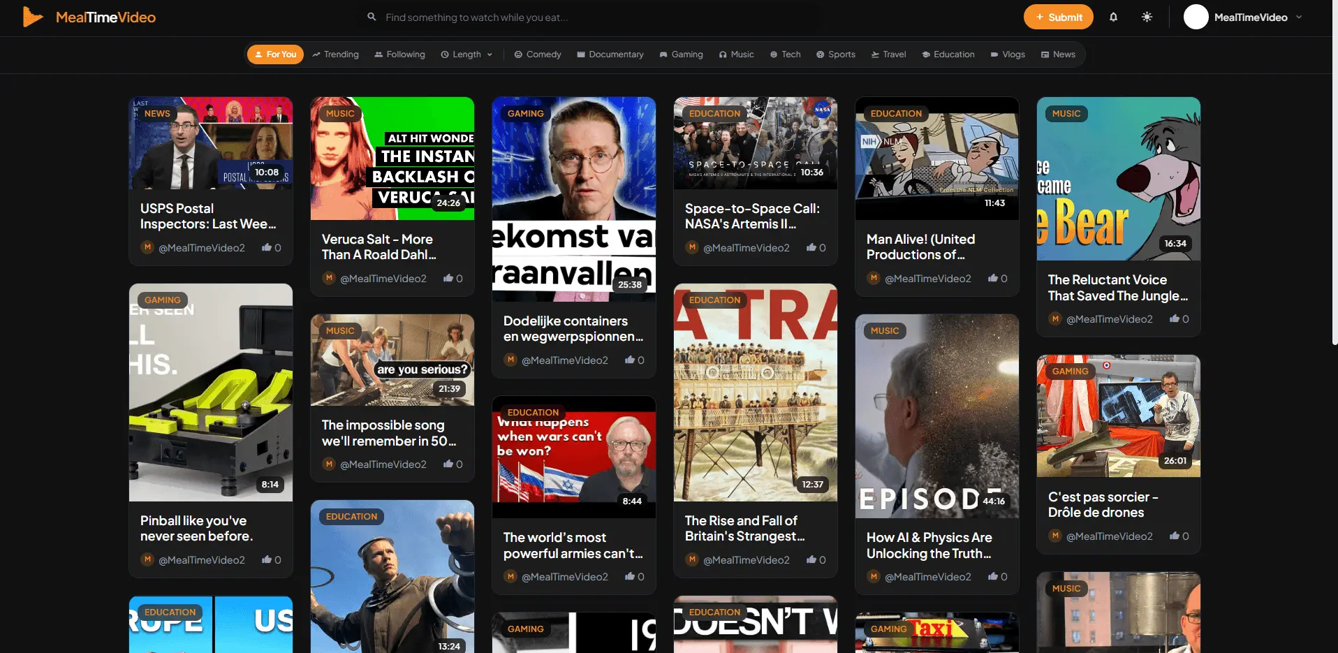
Task: Filter by Travel category
Action: point(888,54)
